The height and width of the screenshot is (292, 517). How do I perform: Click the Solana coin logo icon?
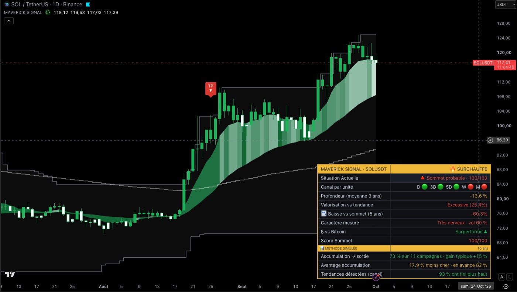(7, 4)
